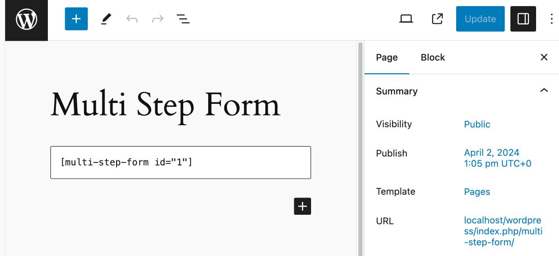
Task: Close the Settings sidebar
Action: click(544, 58)
